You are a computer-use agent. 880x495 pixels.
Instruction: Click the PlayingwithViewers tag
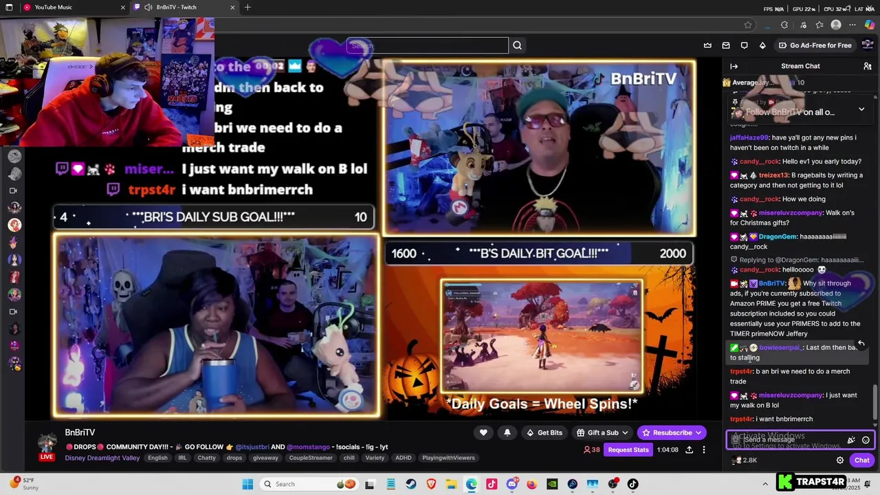pos(448,458)
